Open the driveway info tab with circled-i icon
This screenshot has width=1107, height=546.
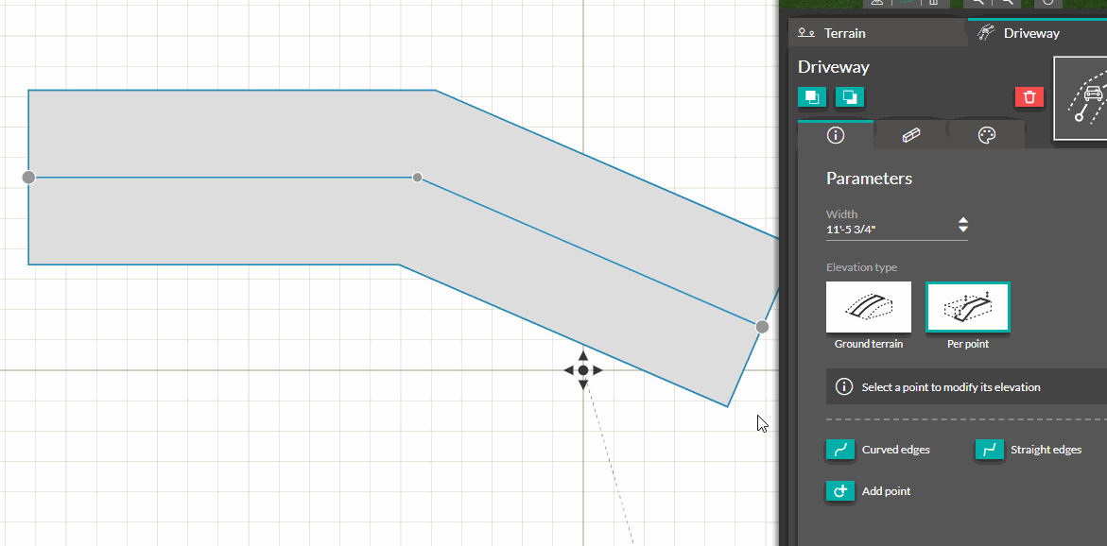[835, 135]
